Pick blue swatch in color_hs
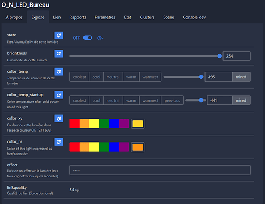The width and height of the screenshot is (265, 204). tap(114, 147)
